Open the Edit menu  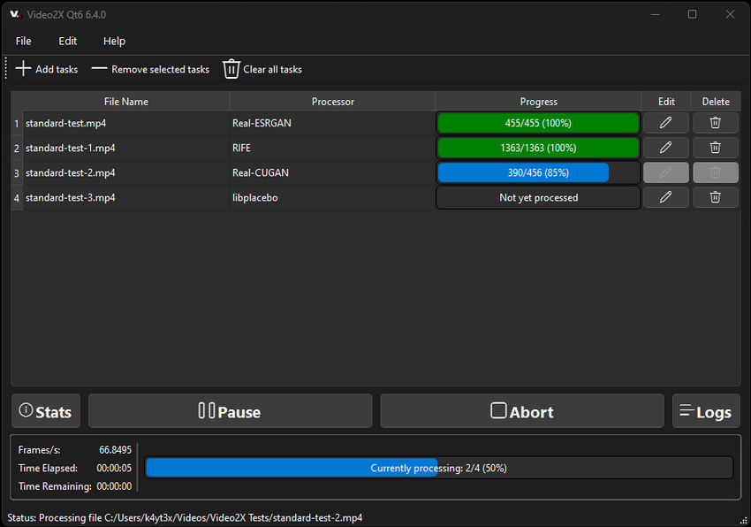click(67, 42)
